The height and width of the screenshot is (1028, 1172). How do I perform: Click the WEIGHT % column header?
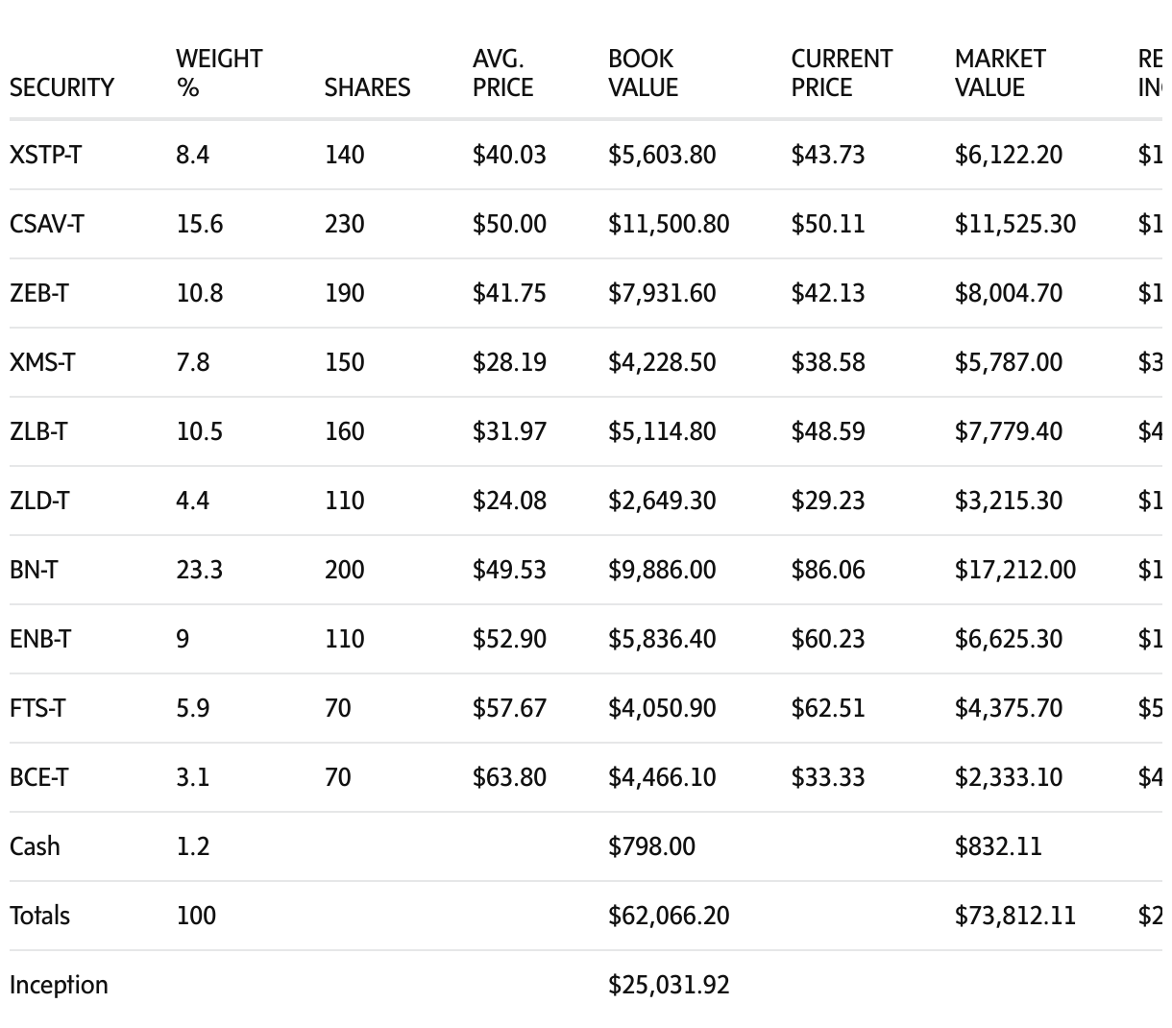pos(219,73)
